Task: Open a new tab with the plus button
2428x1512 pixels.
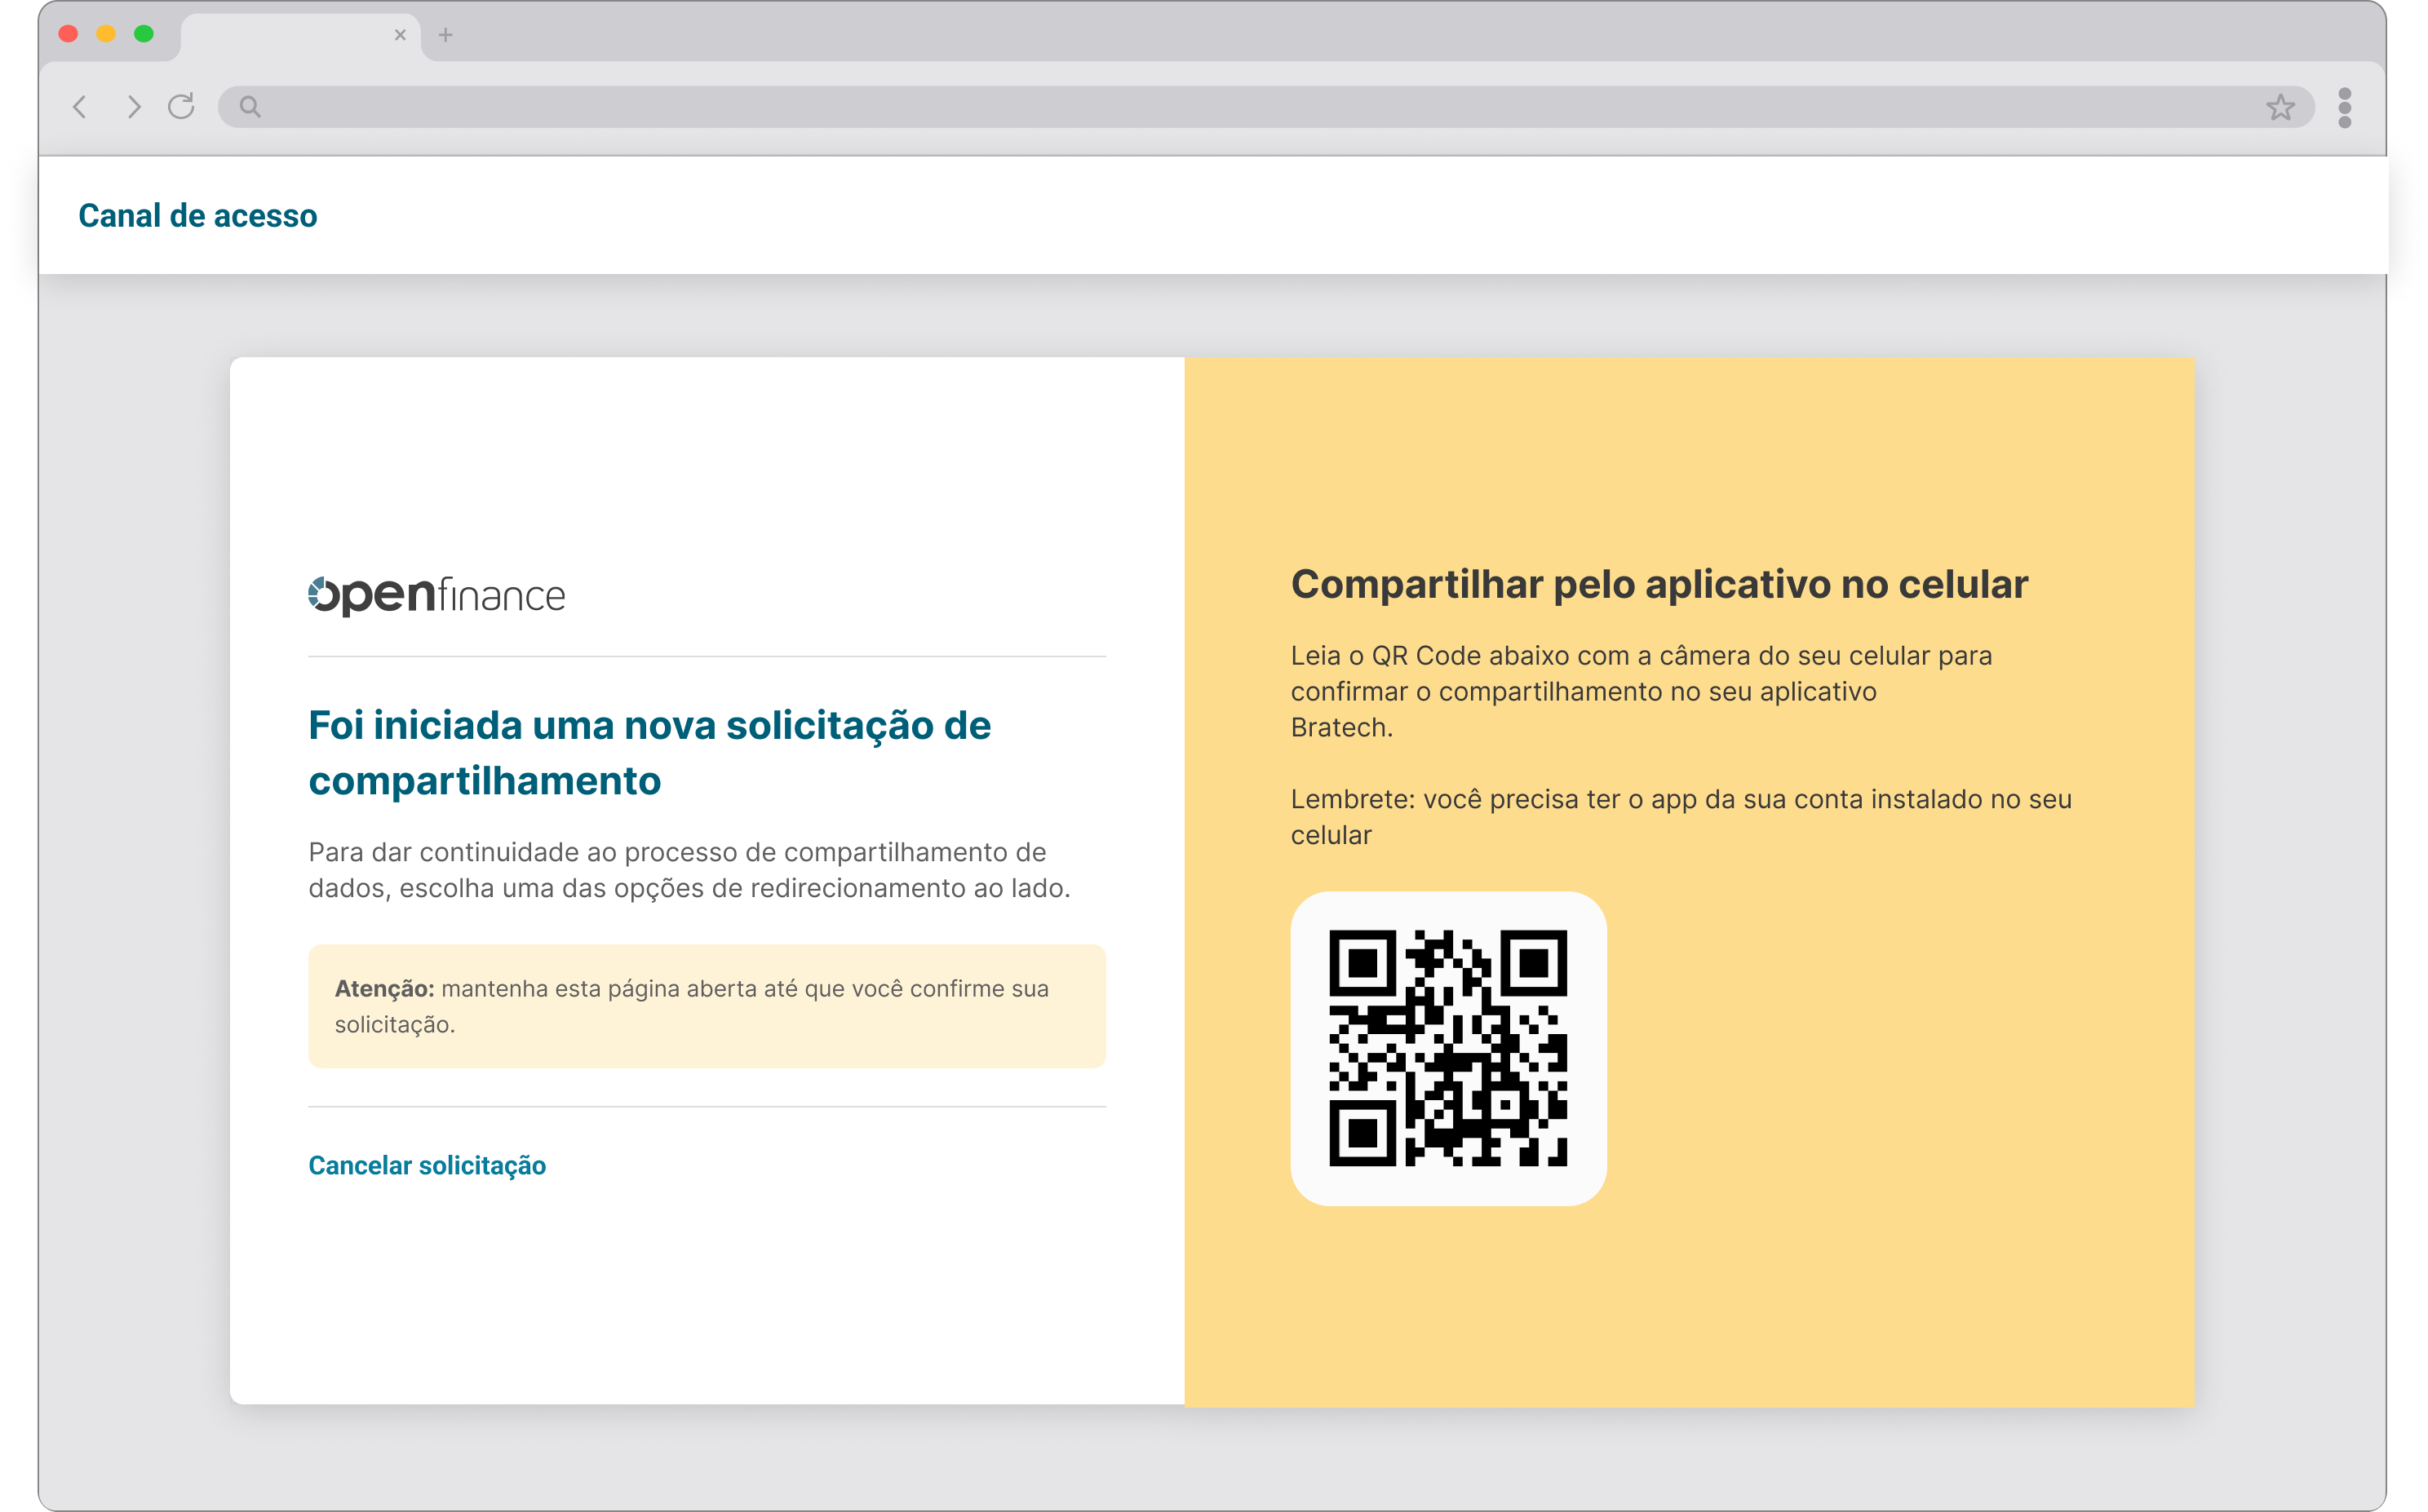Action: [445, 35]
